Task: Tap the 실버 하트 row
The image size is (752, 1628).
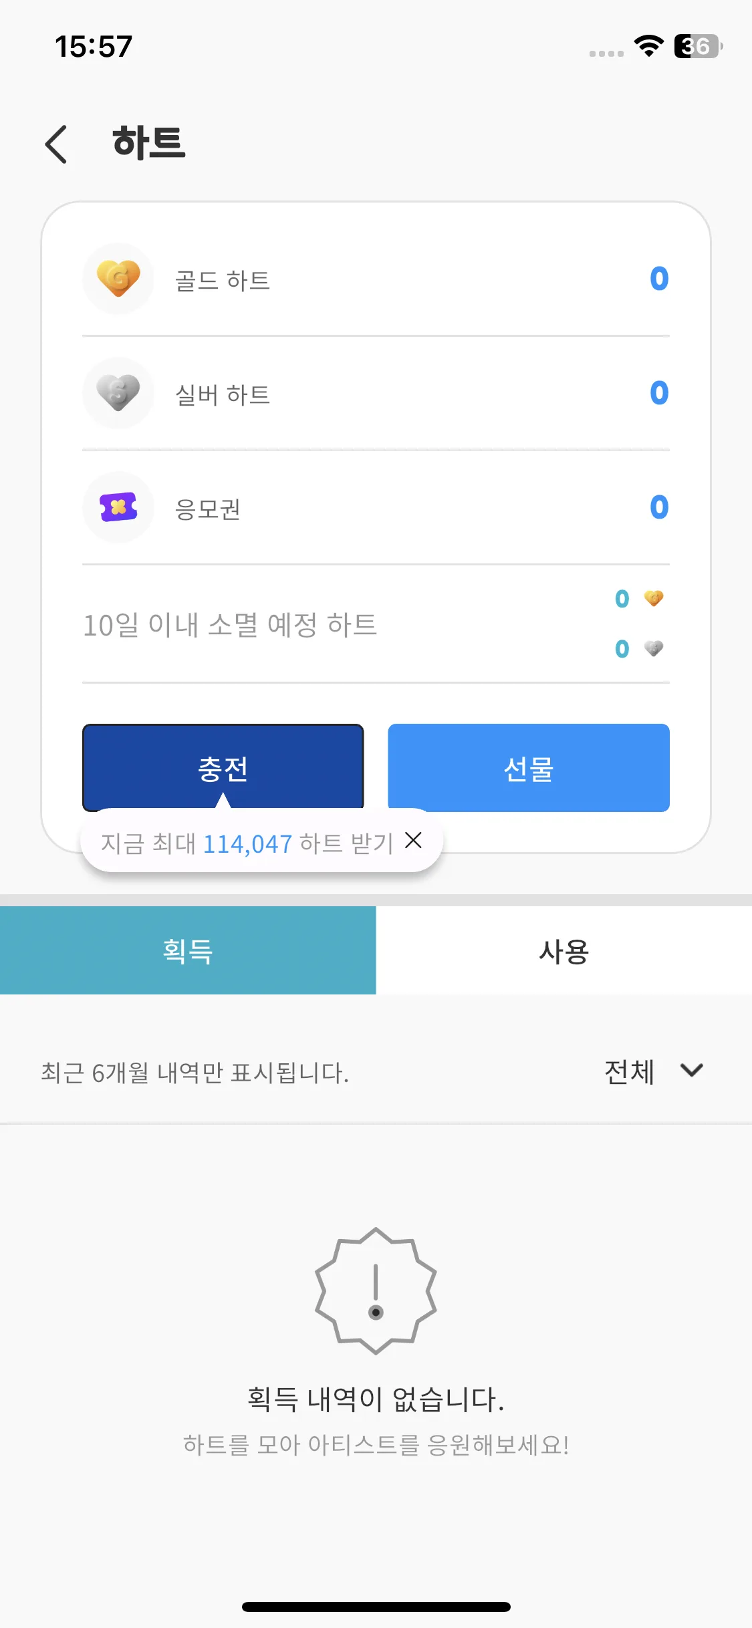Action: coord(376,393)
